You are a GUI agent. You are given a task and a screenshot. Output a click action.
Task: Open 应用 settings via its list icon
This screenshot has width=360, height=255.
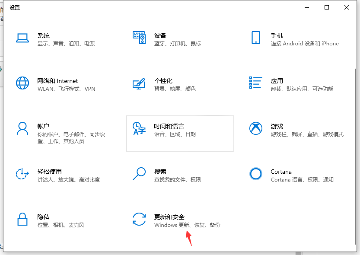click(x=256, y=83)
